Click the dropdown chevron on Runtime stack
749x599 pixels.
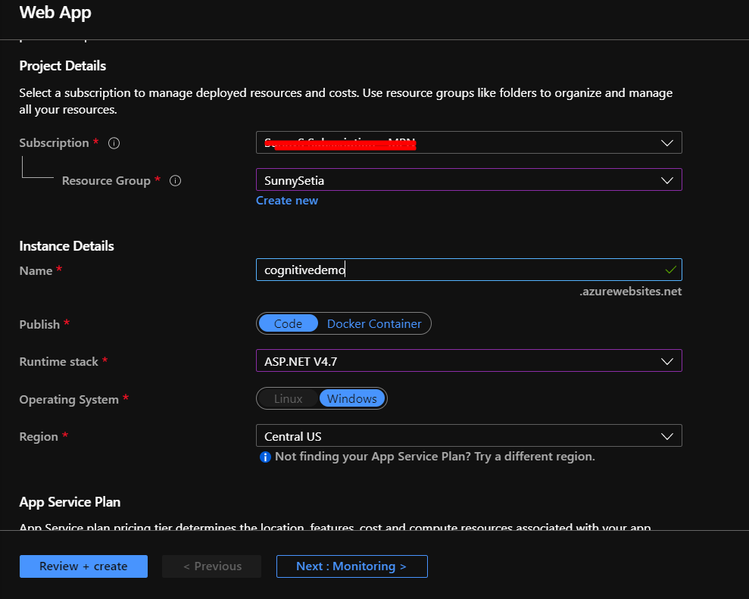coord(667,360)
